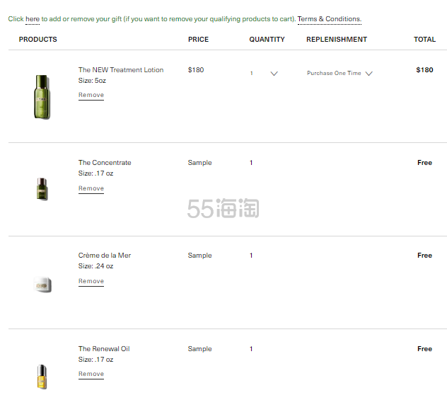
Task: Click The Concentrate product thumbnail
Action: tap(42, 188)
